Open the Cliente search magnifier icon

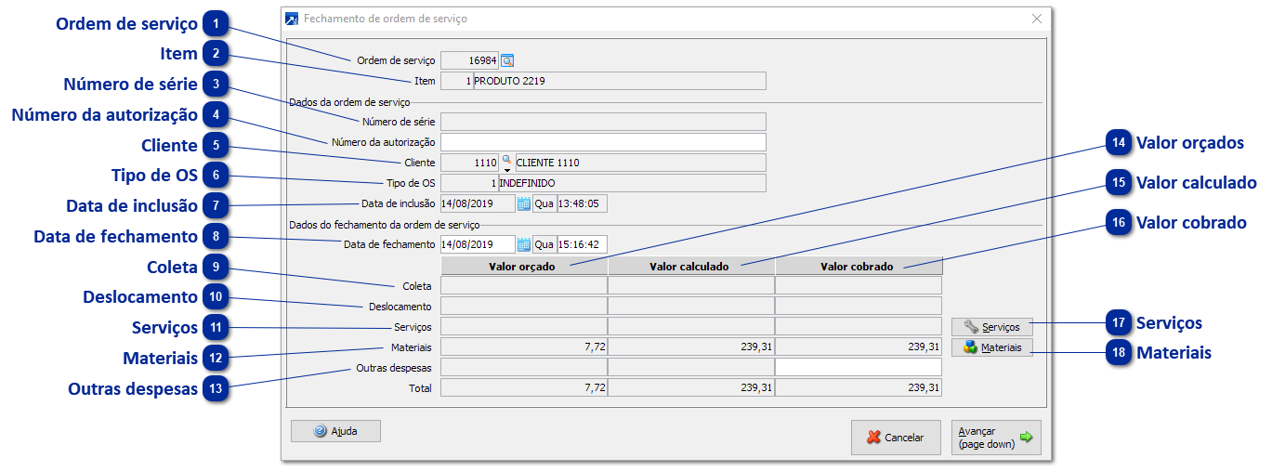[x=507, y=159]
